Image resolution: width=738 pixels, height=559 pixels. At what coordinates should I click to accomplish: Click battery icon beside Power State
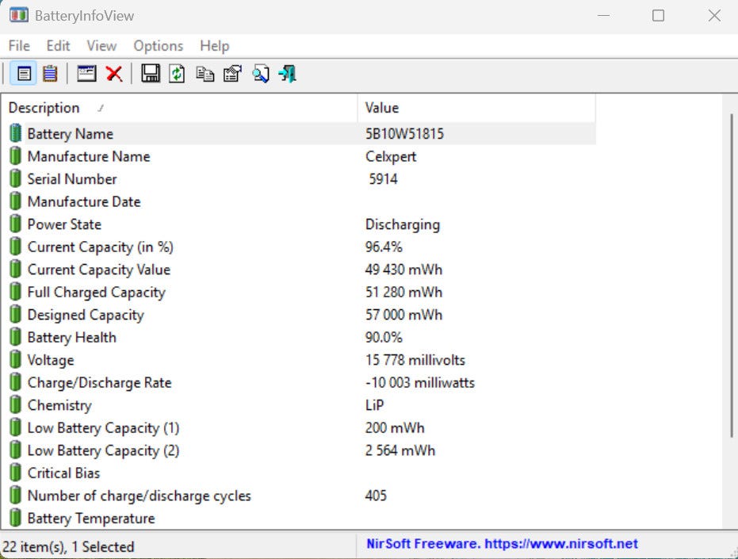click(16, 224)
